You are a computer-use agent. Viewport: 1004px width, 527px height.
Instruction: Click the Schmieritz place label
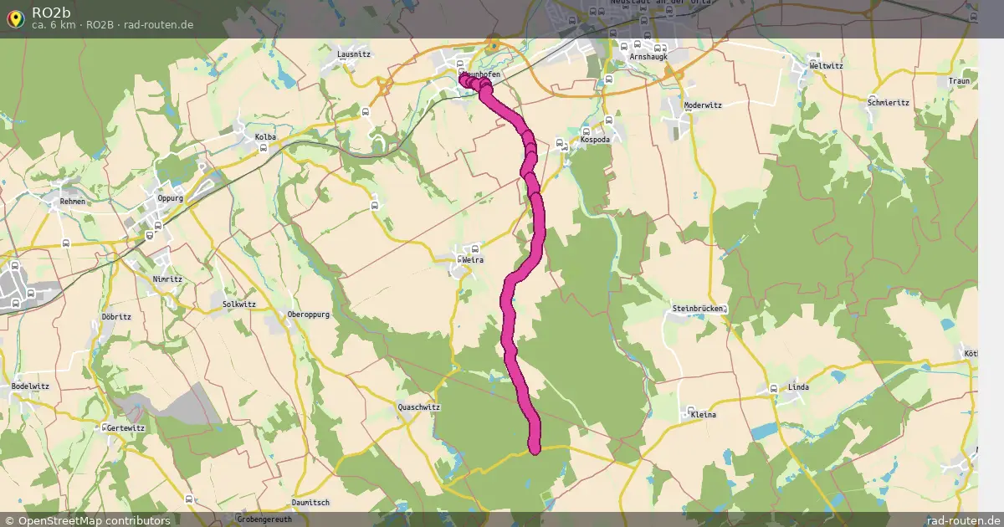tap(889, 102)
